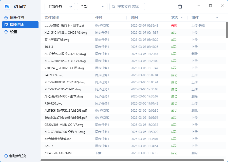The image size is (228, 162).
Task: Open the 全部任务 dropdown
Action: 60,7
